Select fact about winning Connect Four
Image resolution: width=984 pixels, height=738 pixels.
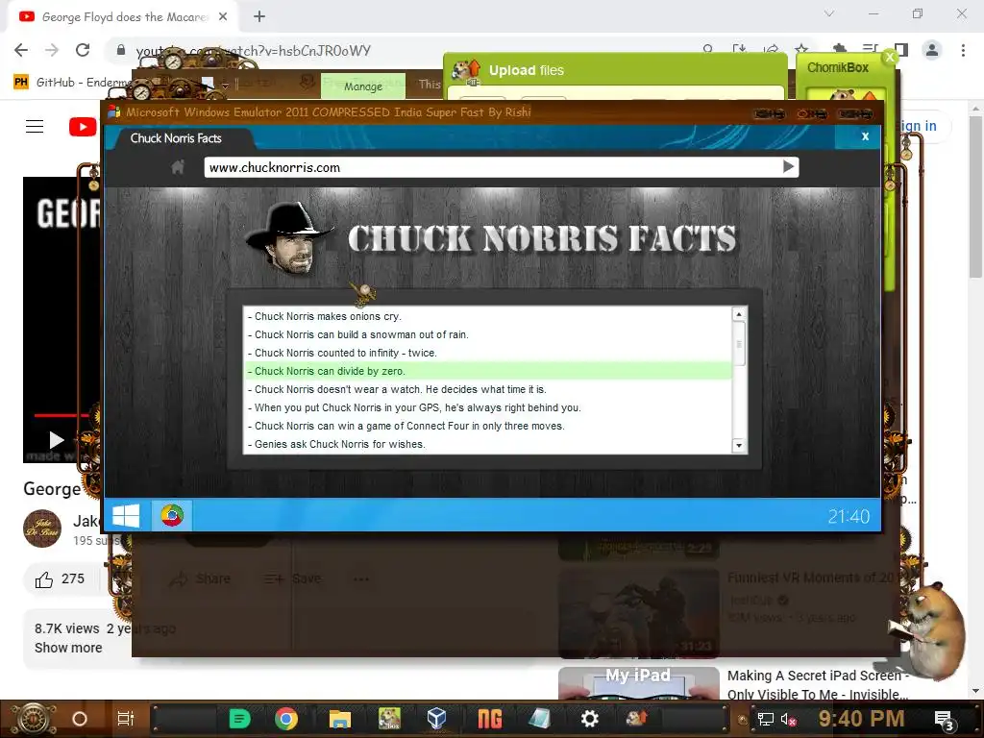click(488, 426)
